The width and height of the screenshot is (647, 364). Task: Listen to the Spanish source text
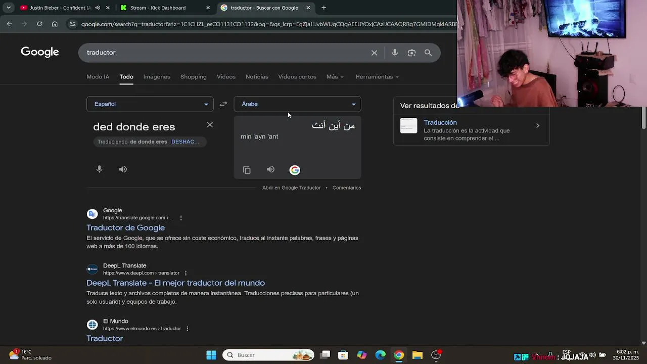(123, 169)
